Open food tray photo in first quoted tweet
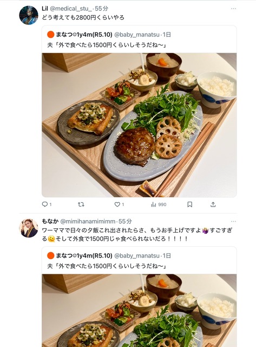256x347 pixels. point(139,125)
